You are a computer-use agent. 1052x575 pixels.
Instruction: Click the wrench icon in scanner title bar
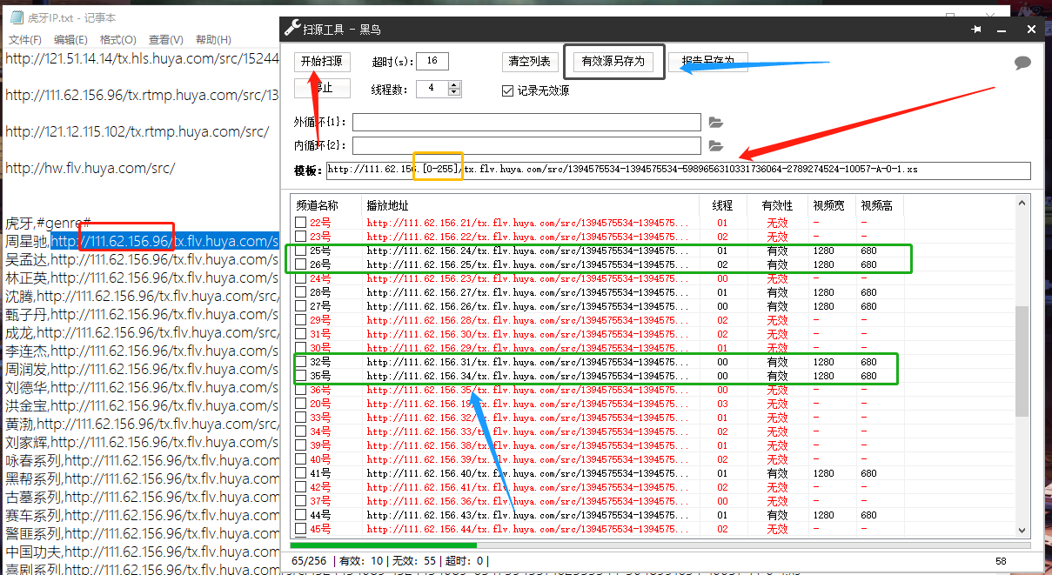click(x=292, y=29)
